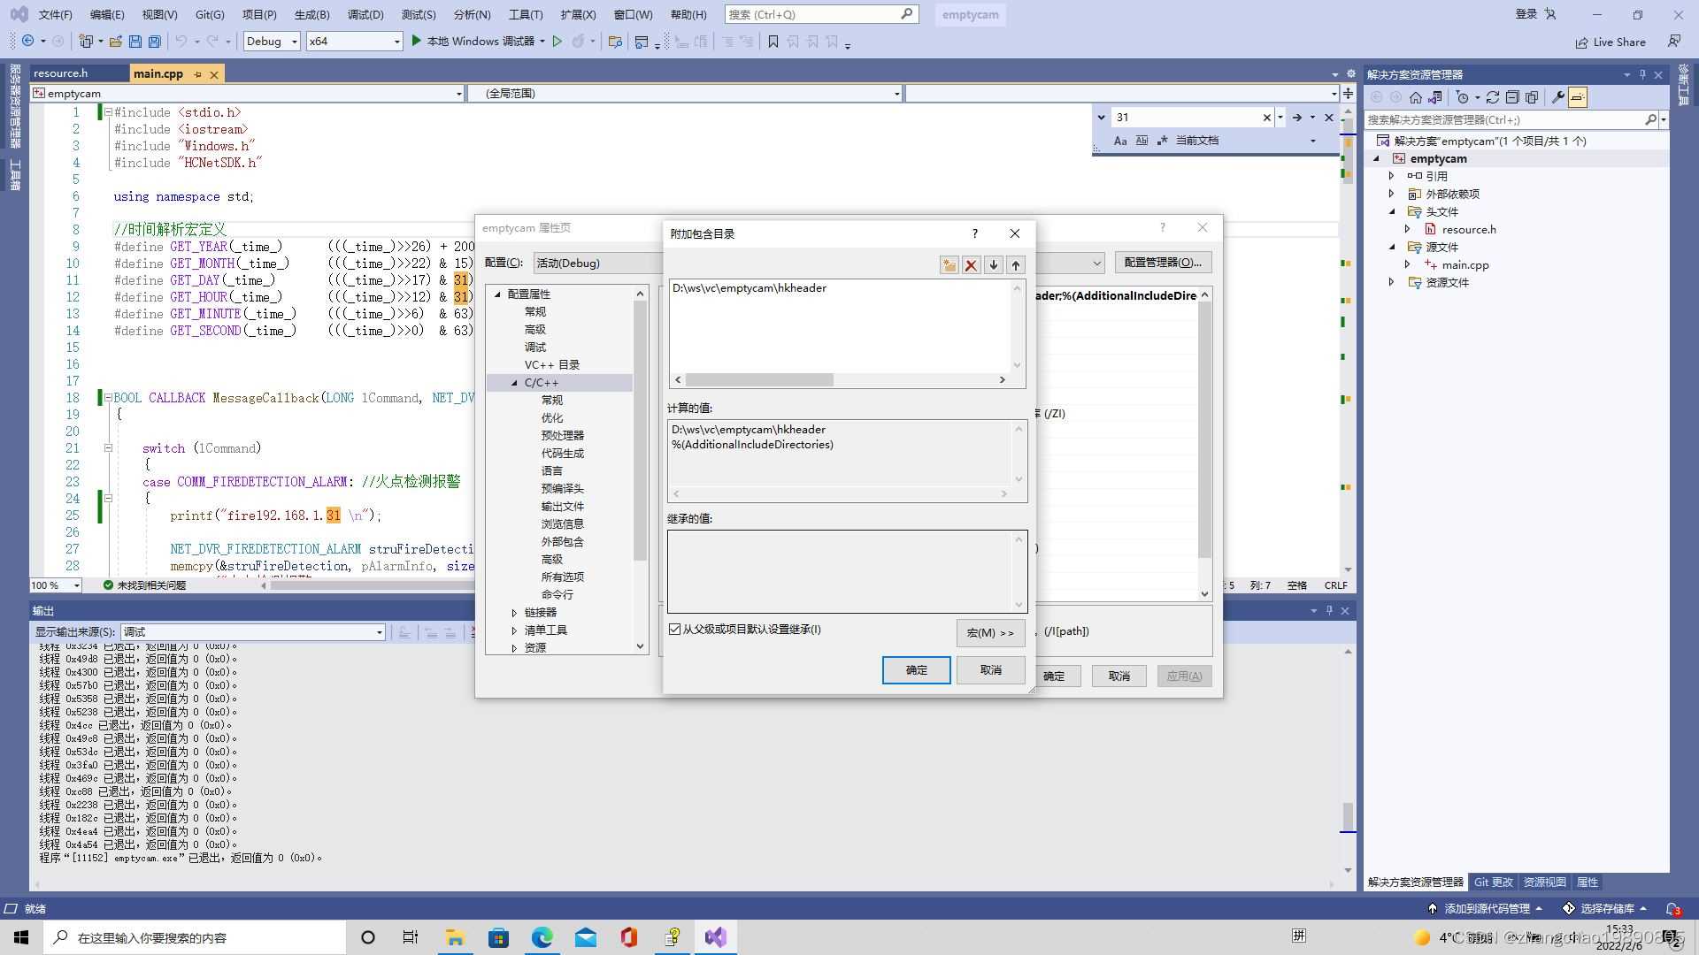The width and height of the screenshot is (1699, 955).
Task: Open the Debug configuration dropdown
Action: 271,41
